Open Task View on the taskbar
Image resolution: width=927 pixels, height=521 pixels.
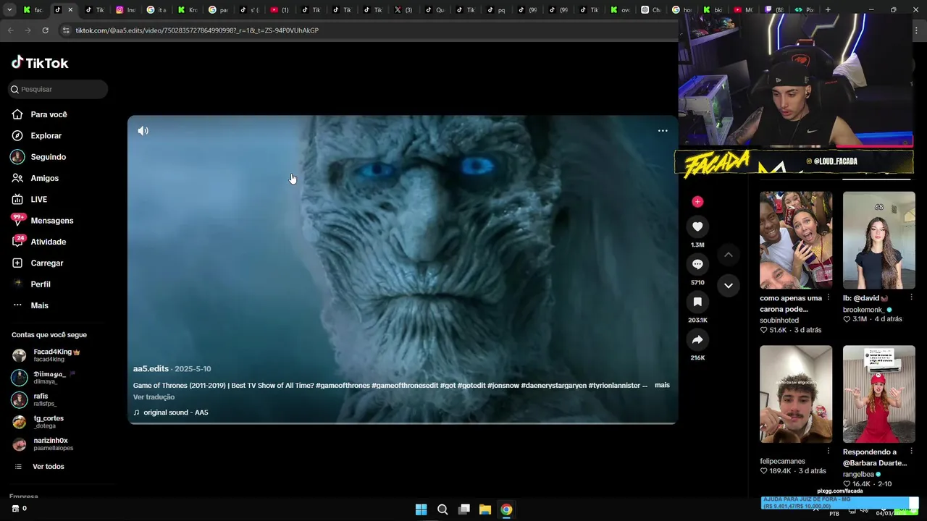pyautogui.click(x=464, y=509)
